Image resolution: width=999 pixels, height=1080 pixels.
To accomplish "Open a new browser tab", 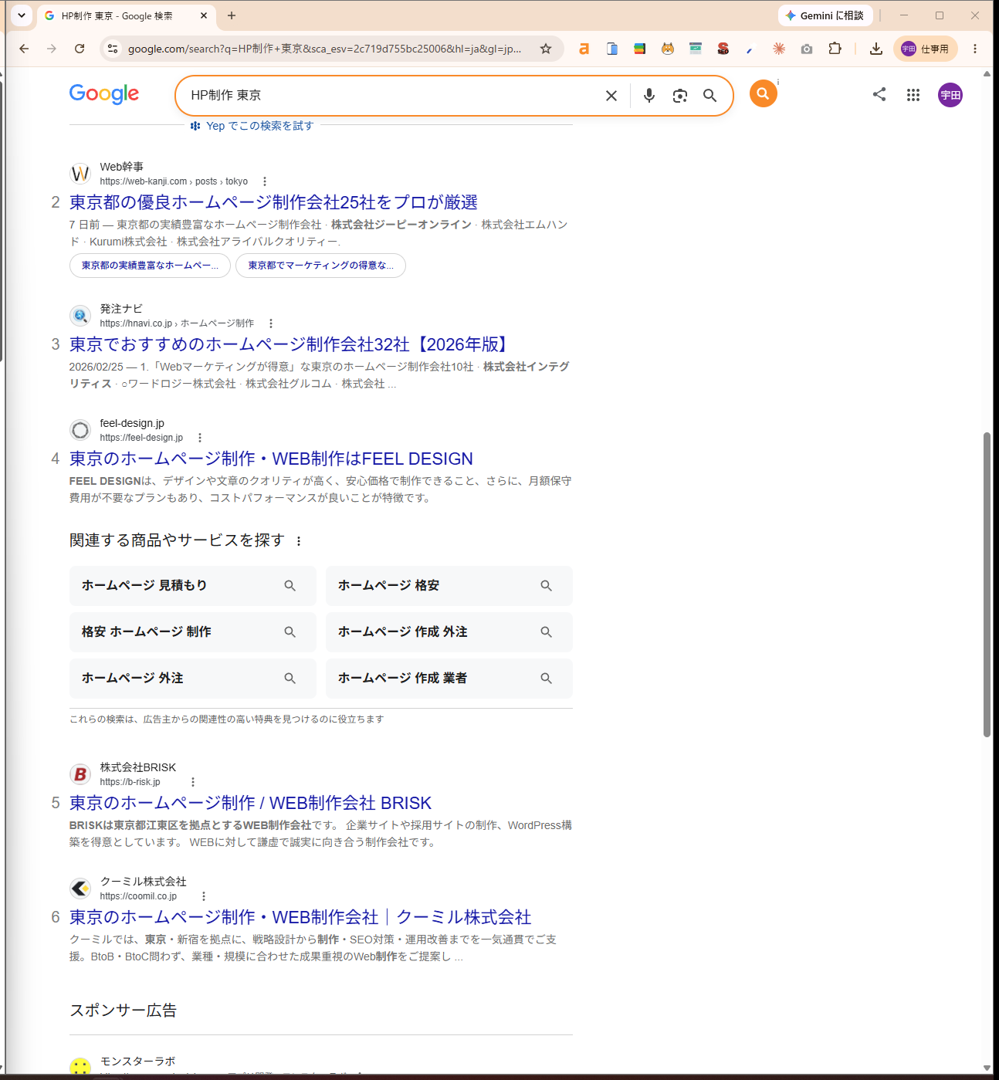I will coord(232,15).
